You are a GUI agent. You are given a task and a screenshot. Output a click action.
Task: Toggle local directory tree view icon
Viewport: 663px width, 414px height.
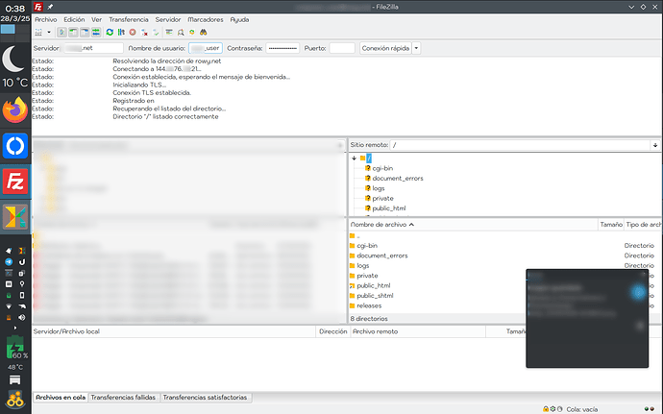point(72,32)
